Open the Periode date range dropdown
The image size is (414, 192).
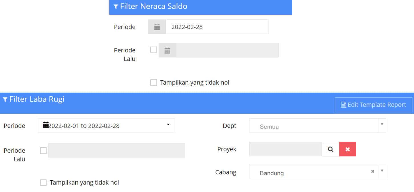106,125
